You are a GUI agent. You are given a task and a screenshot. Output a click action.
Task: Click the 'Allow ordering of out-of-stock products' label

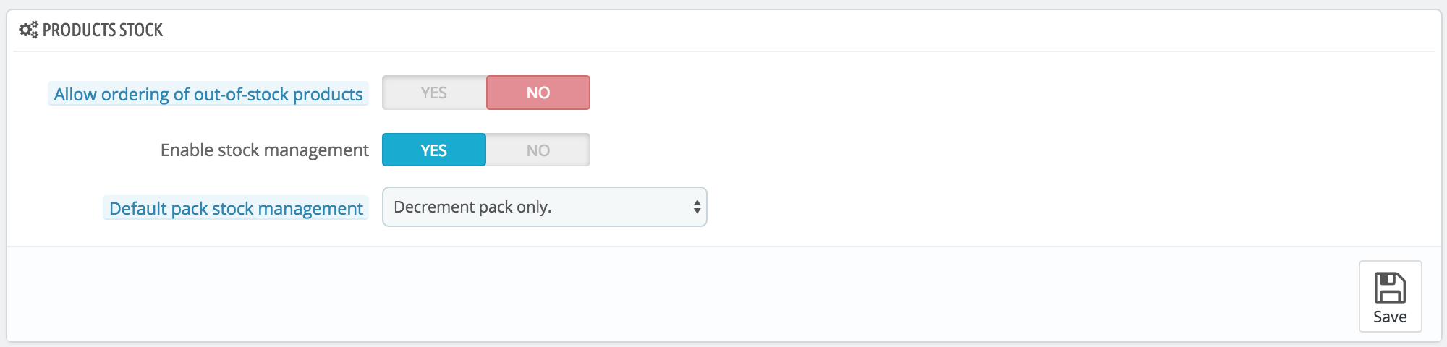(x=208, y=94)
